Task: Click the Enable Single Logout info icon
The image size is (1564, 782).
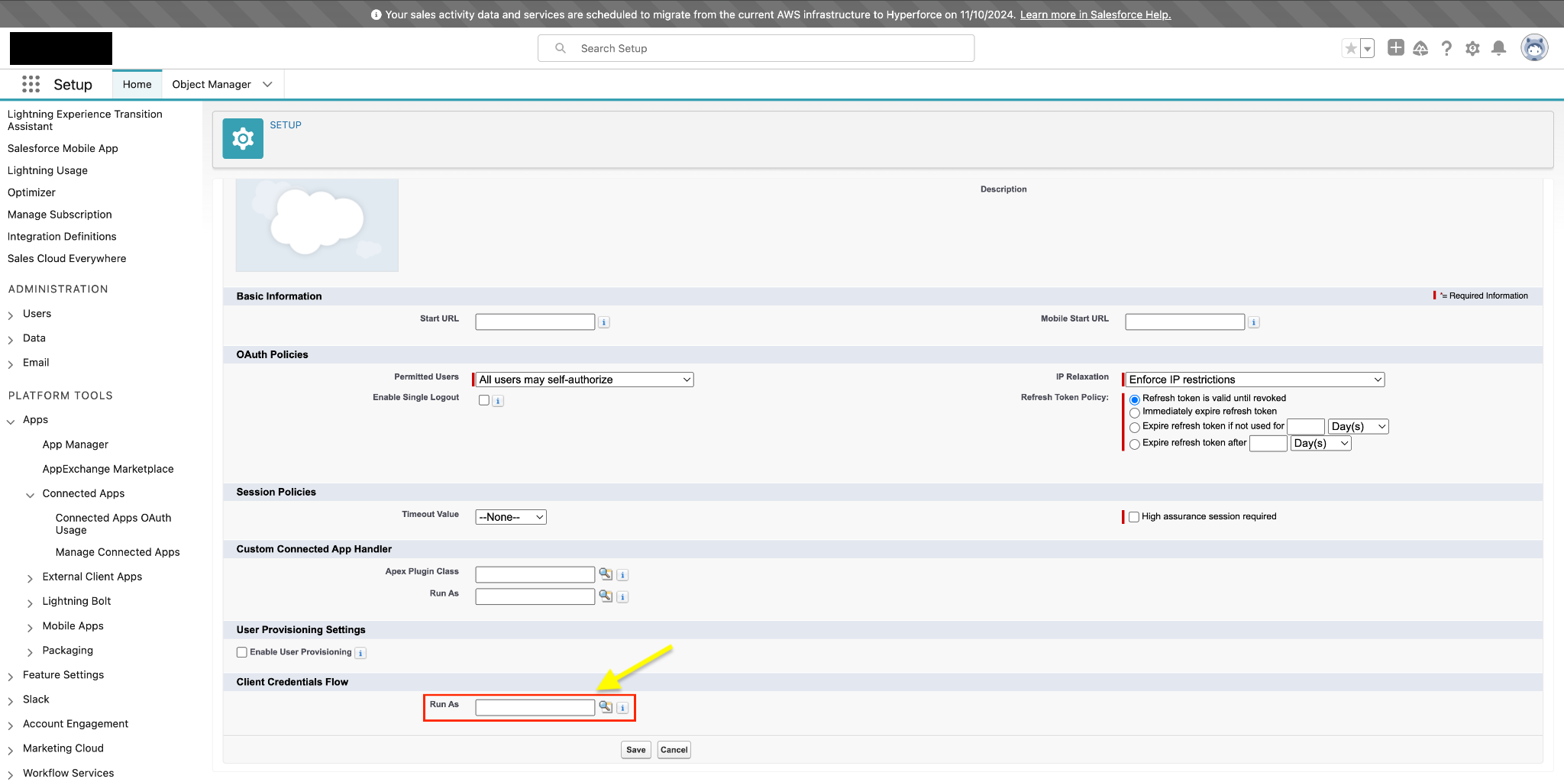Action: [498, 401]
